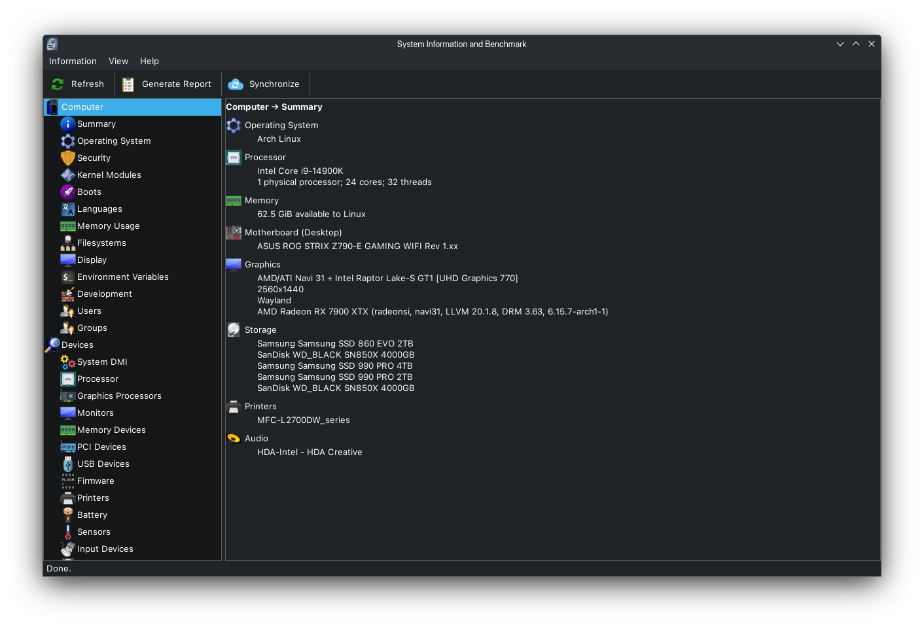This screenshot has width=924, height=627.
Task: Select the Boots rocket icon
Action: point(67,192)
